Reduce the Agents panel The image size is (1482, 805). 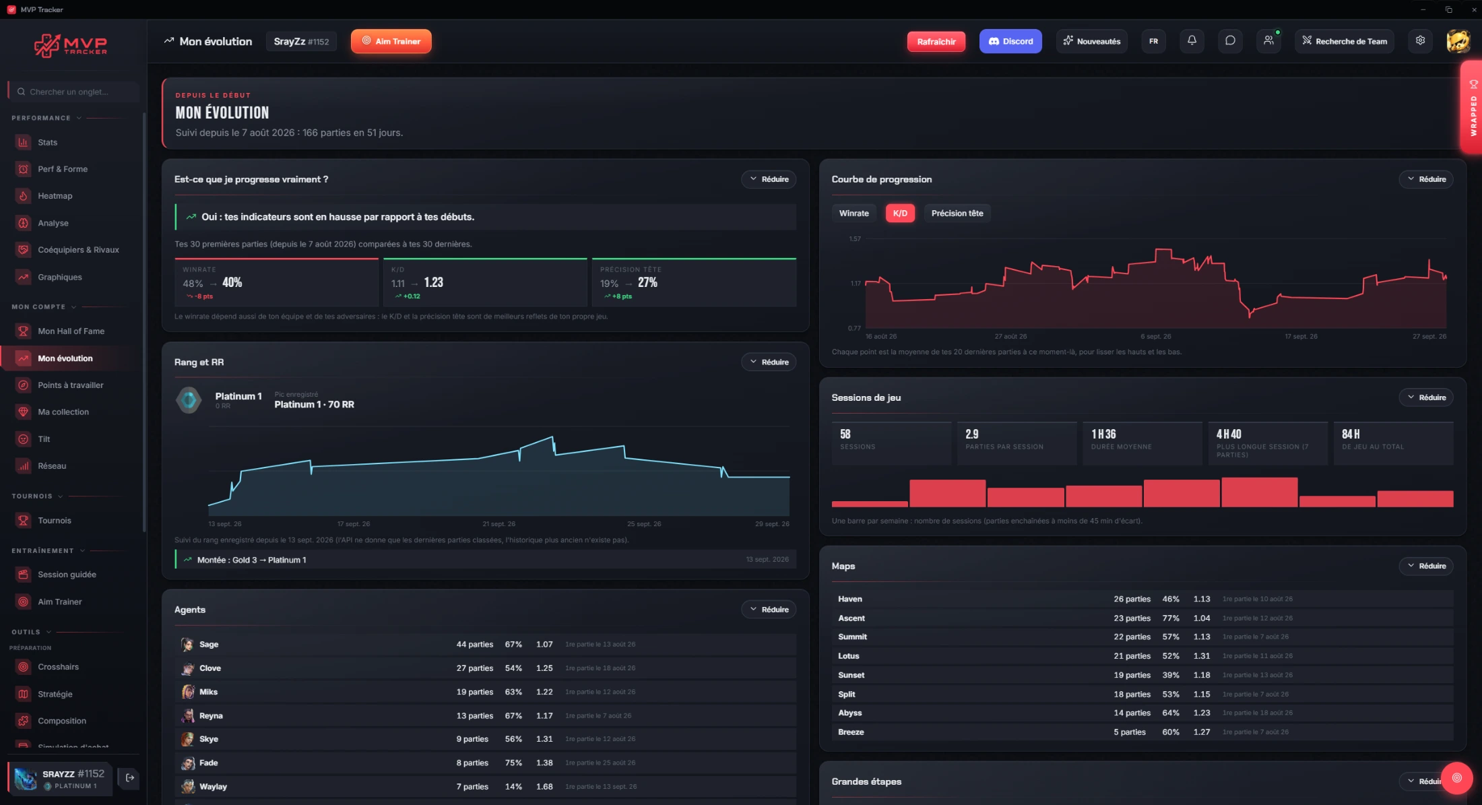[769, 610]
